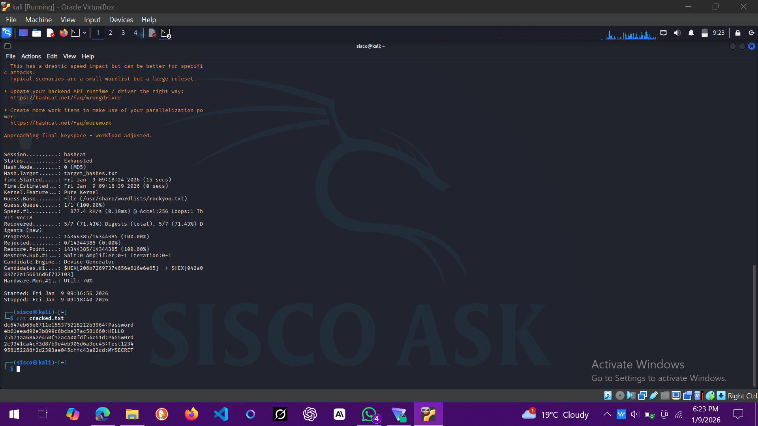Open the terminal View menu
This screenshot has height=426, width=758.
pos(69,56)
